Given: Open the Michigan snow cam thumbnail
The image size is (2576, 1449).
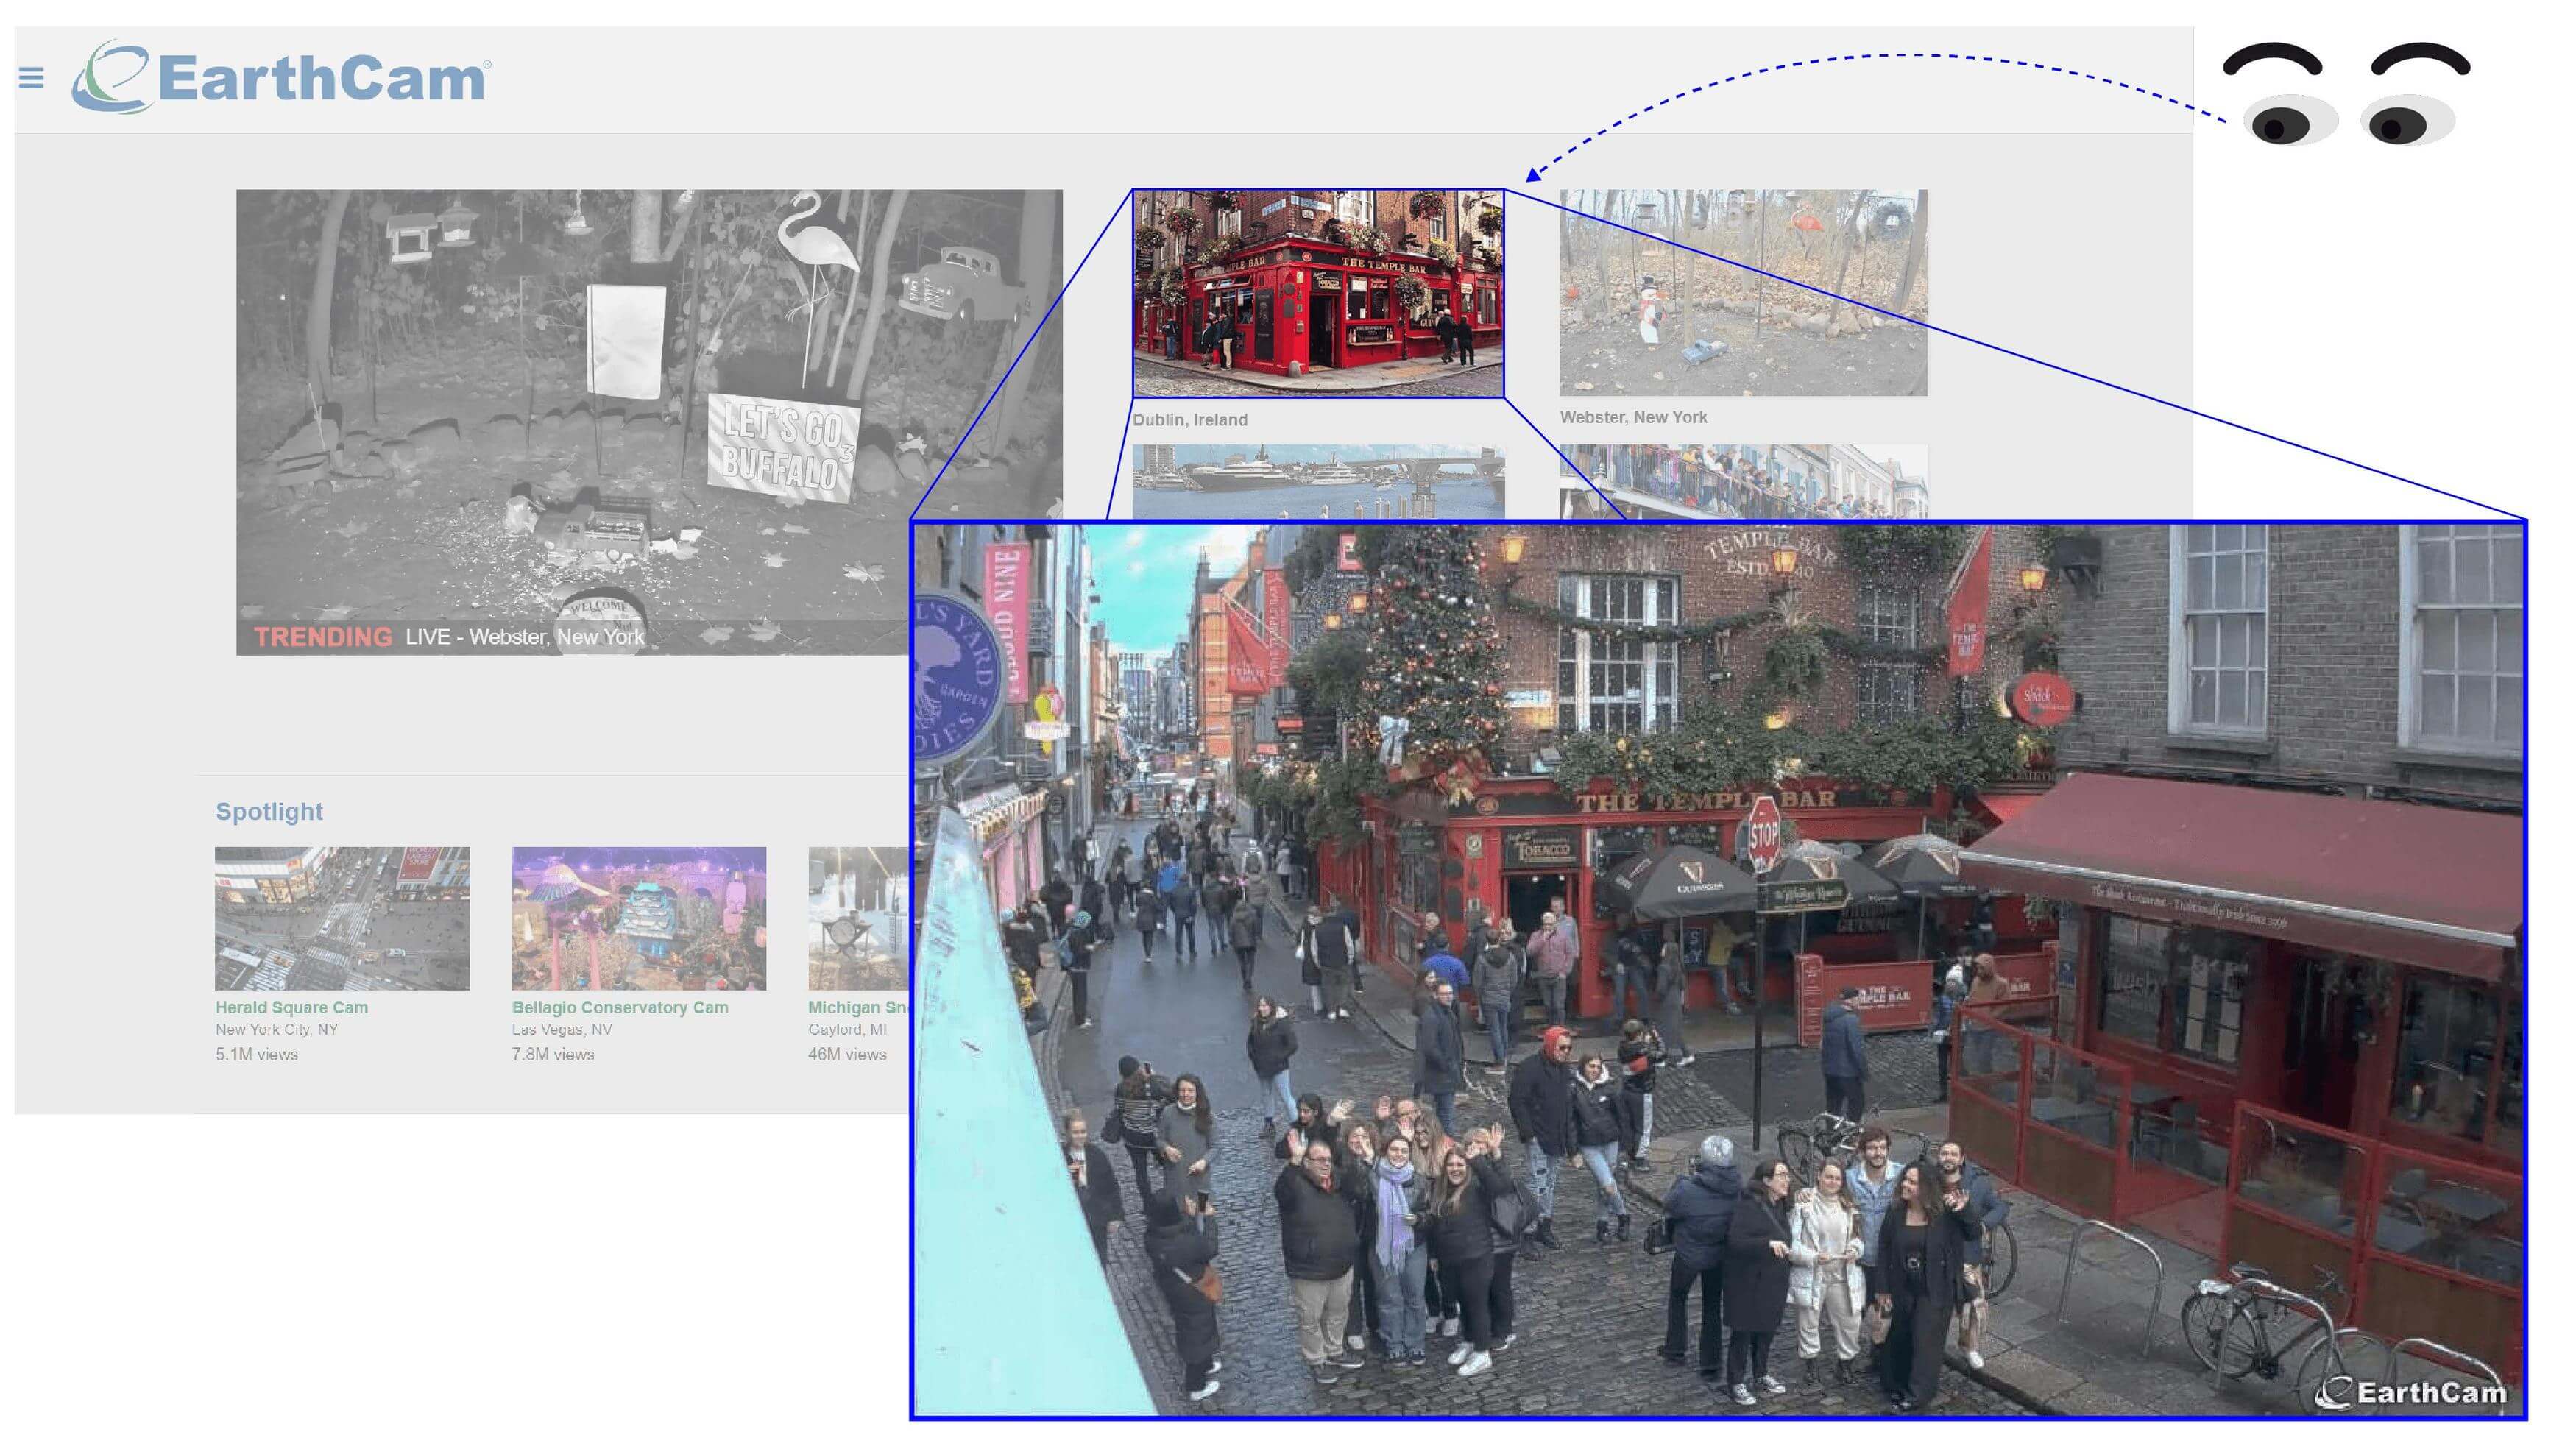Looking at the screenshot, I should pyautogui.click(x=858, y=918).
